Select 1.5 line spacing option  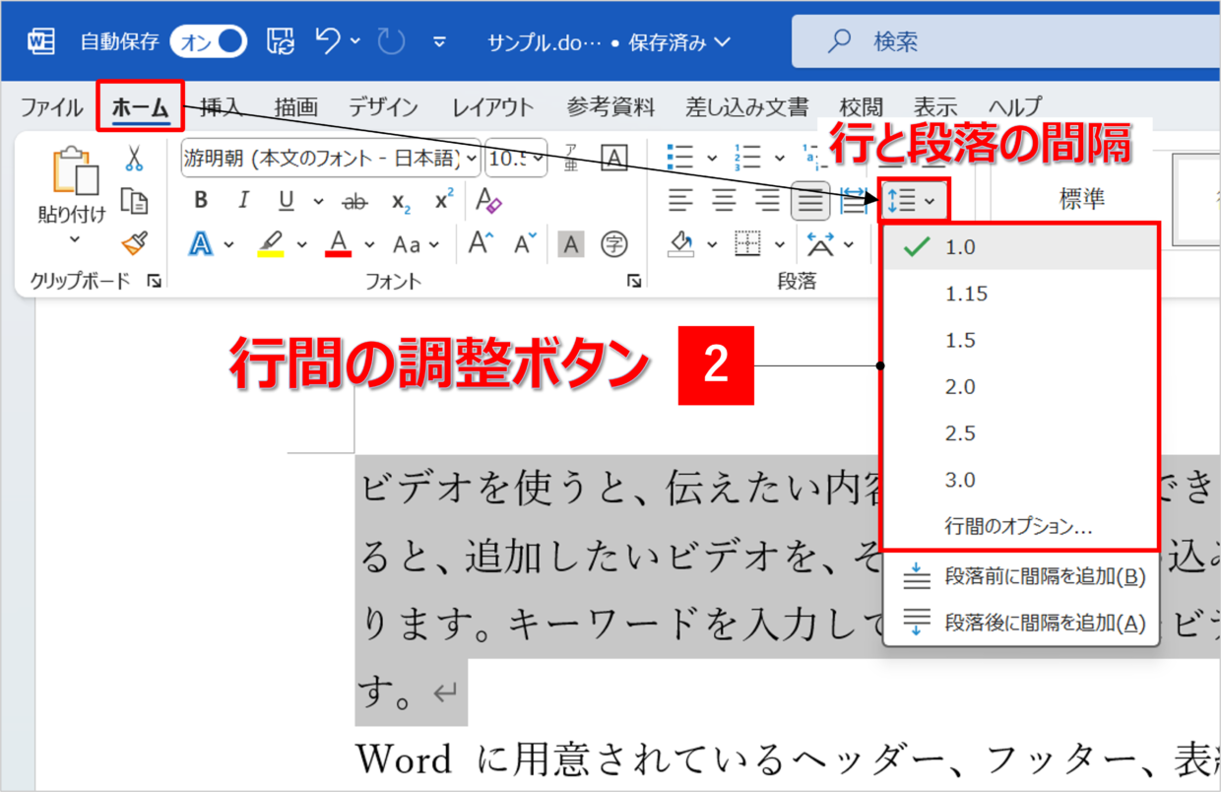pyautogui.click(x=960, y=340)
